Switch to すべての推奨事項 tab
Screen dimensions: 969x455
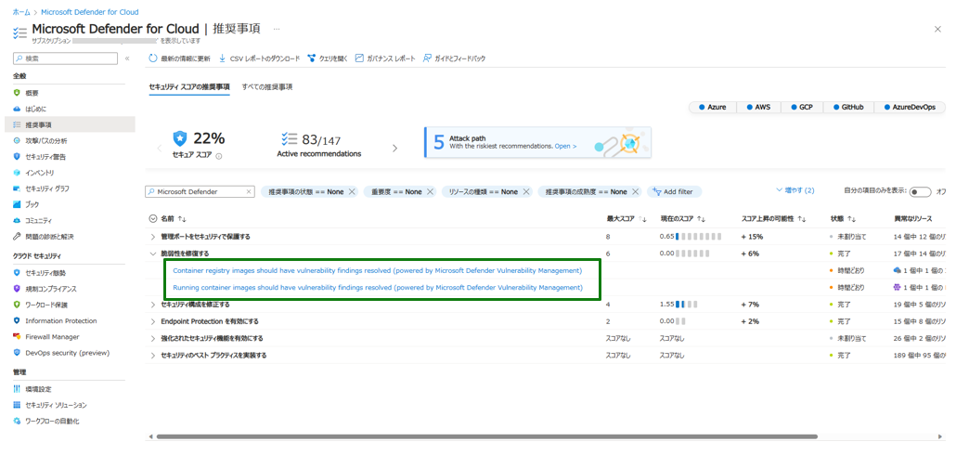coord(267,87)
